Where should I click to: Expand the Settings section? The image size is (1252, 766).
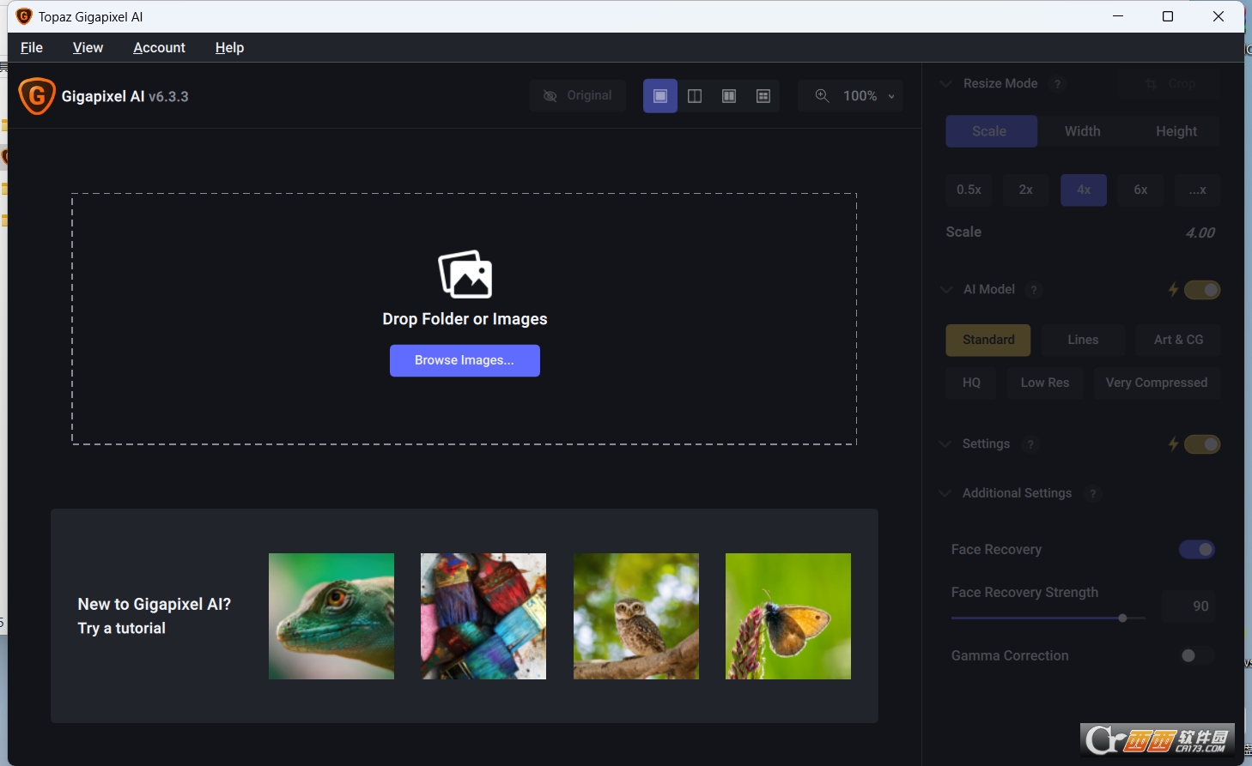pos(945,444)
